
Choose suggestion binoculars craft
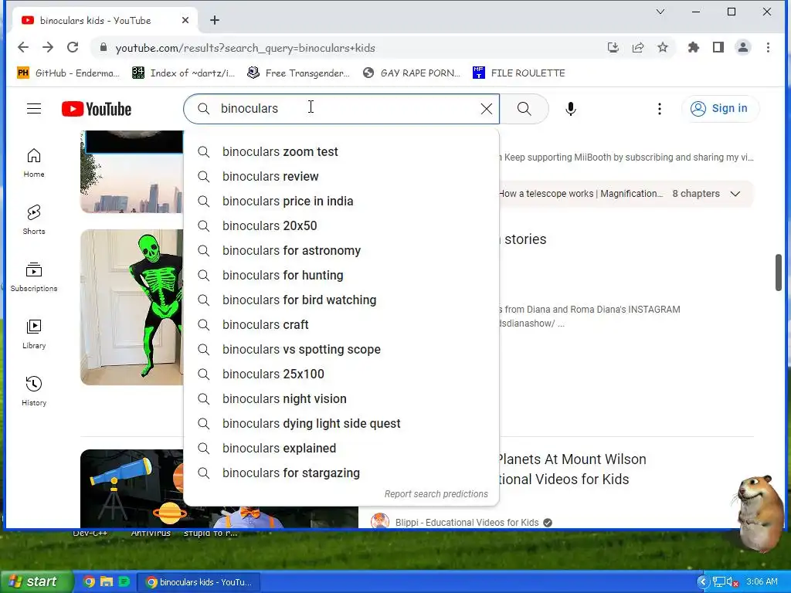[x=341, y=325]
